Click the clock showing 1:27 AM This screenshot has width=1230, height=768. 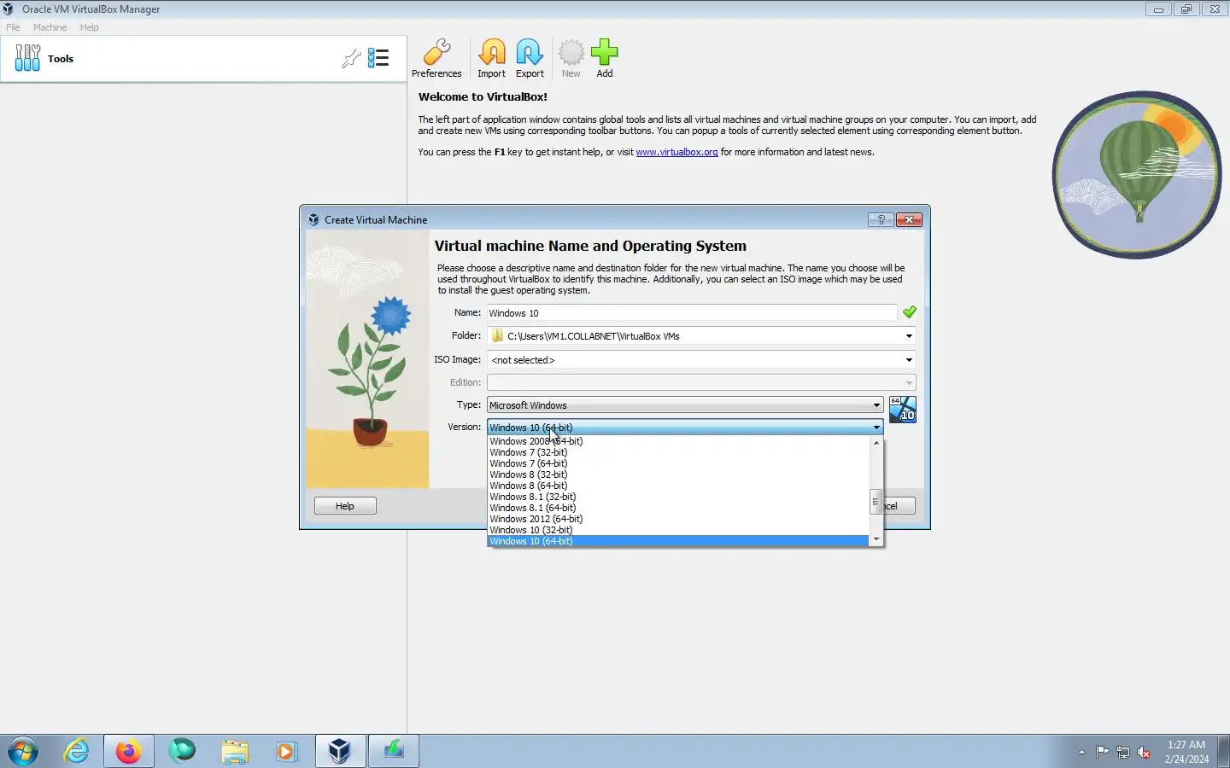(x=1186, y=752)
